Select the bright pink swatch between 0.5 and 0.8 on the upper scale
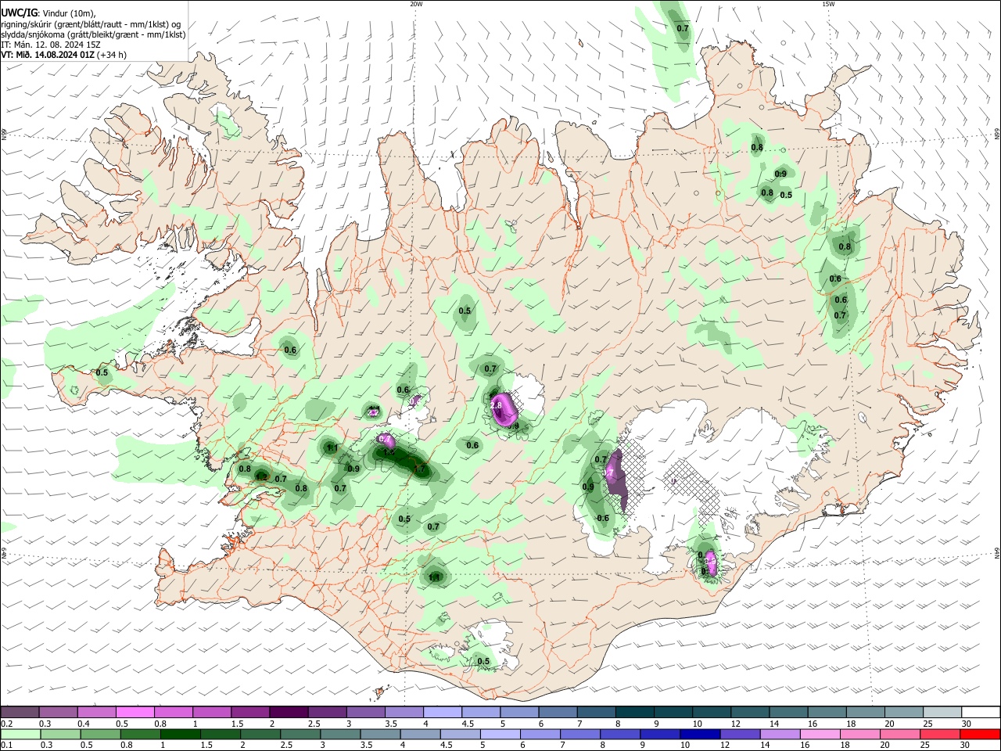 135,712
